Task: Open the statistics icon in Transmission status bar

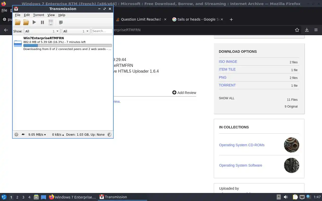Action: (109, 134)
